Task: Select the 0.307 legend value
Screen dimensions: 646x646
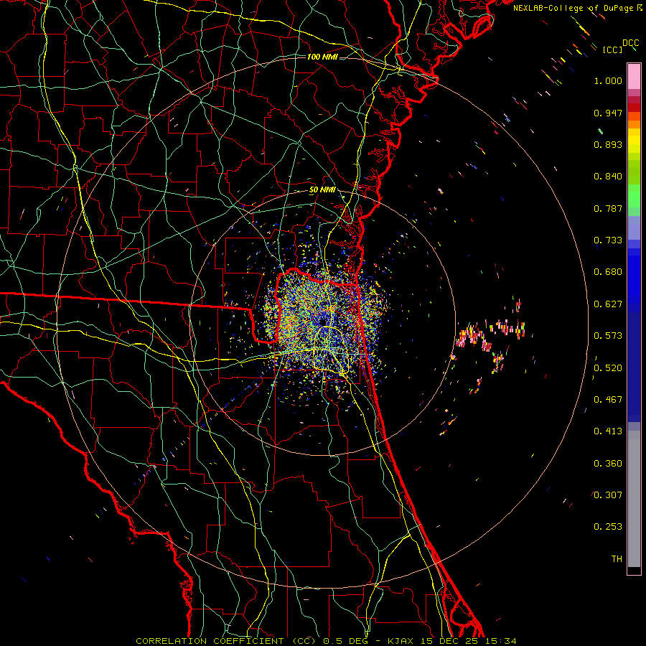Action: pos(608,495)
